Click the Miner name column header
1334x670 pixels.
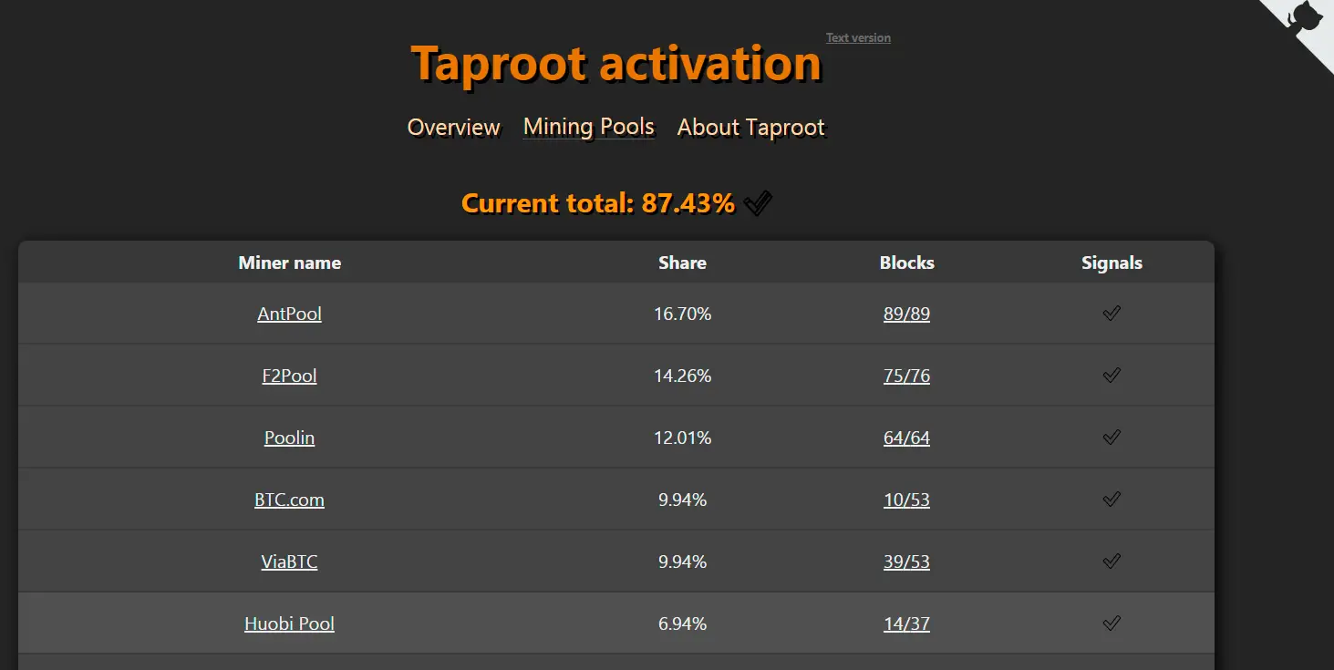pyautogui.click(x=289, y=263)
